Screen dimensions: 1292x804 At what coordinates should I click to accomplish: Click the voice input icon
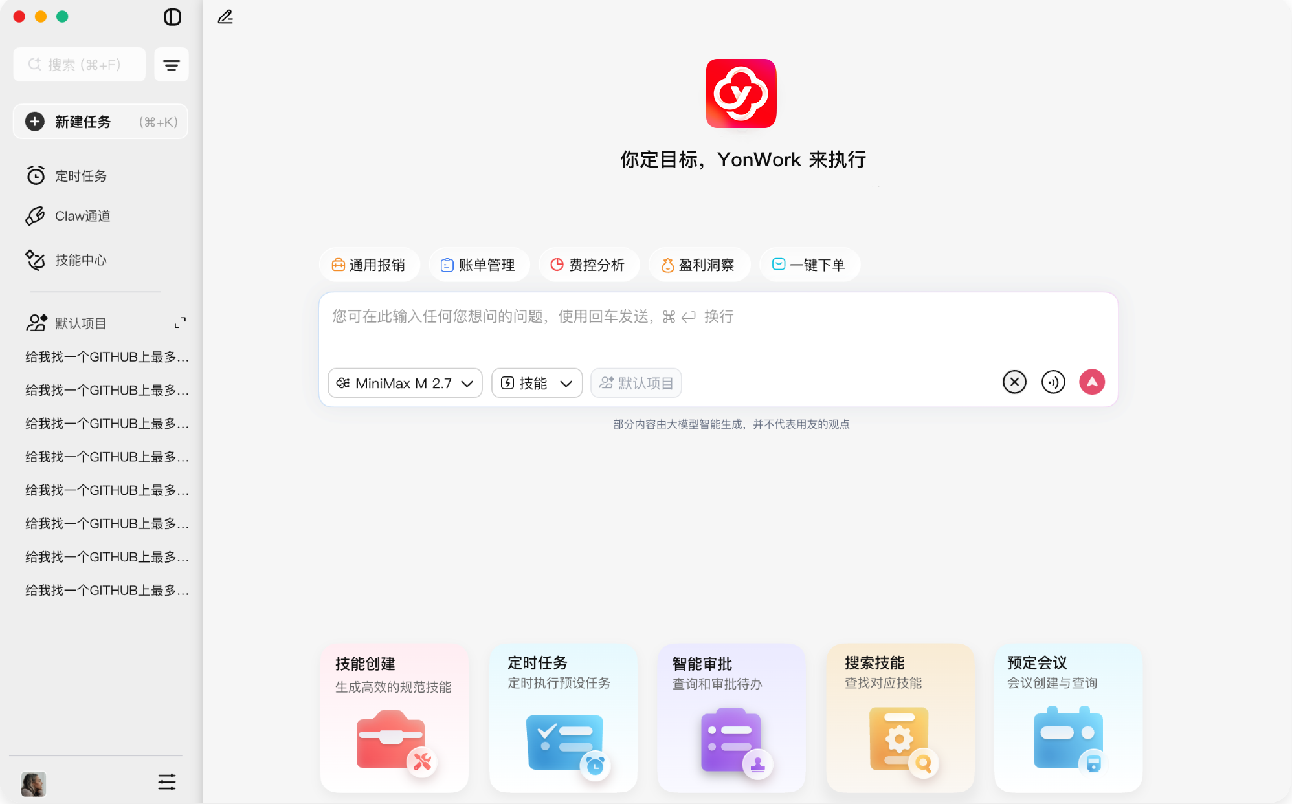click(x=1053, y=382)
